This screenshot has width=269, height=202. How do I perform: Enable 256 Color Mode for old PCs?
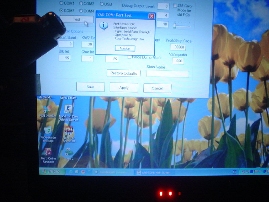tap(175, 6)
